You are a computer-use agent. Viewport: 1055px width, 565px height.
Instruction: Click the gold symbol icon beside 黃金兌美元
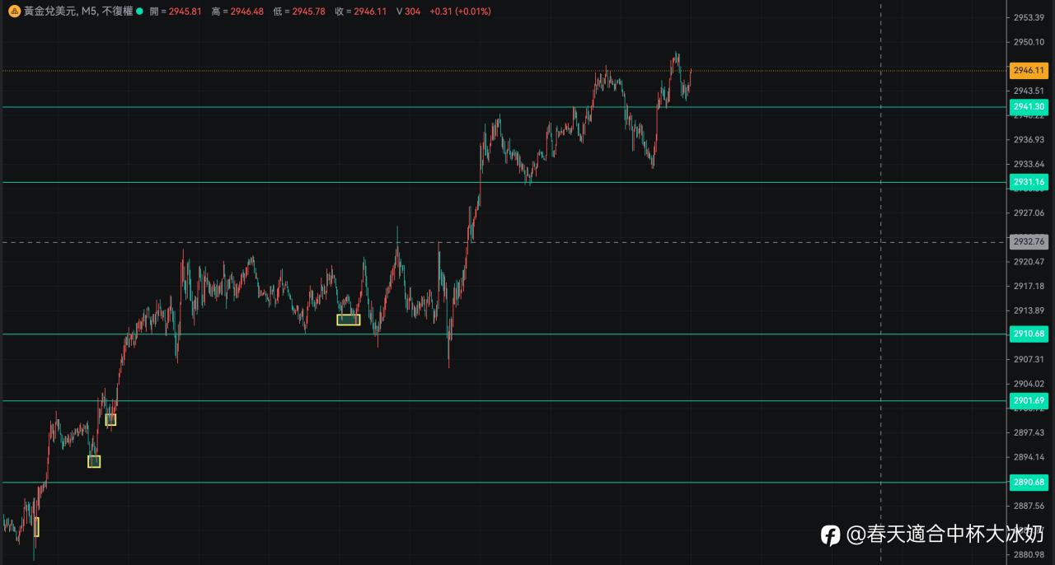(14, 12)
